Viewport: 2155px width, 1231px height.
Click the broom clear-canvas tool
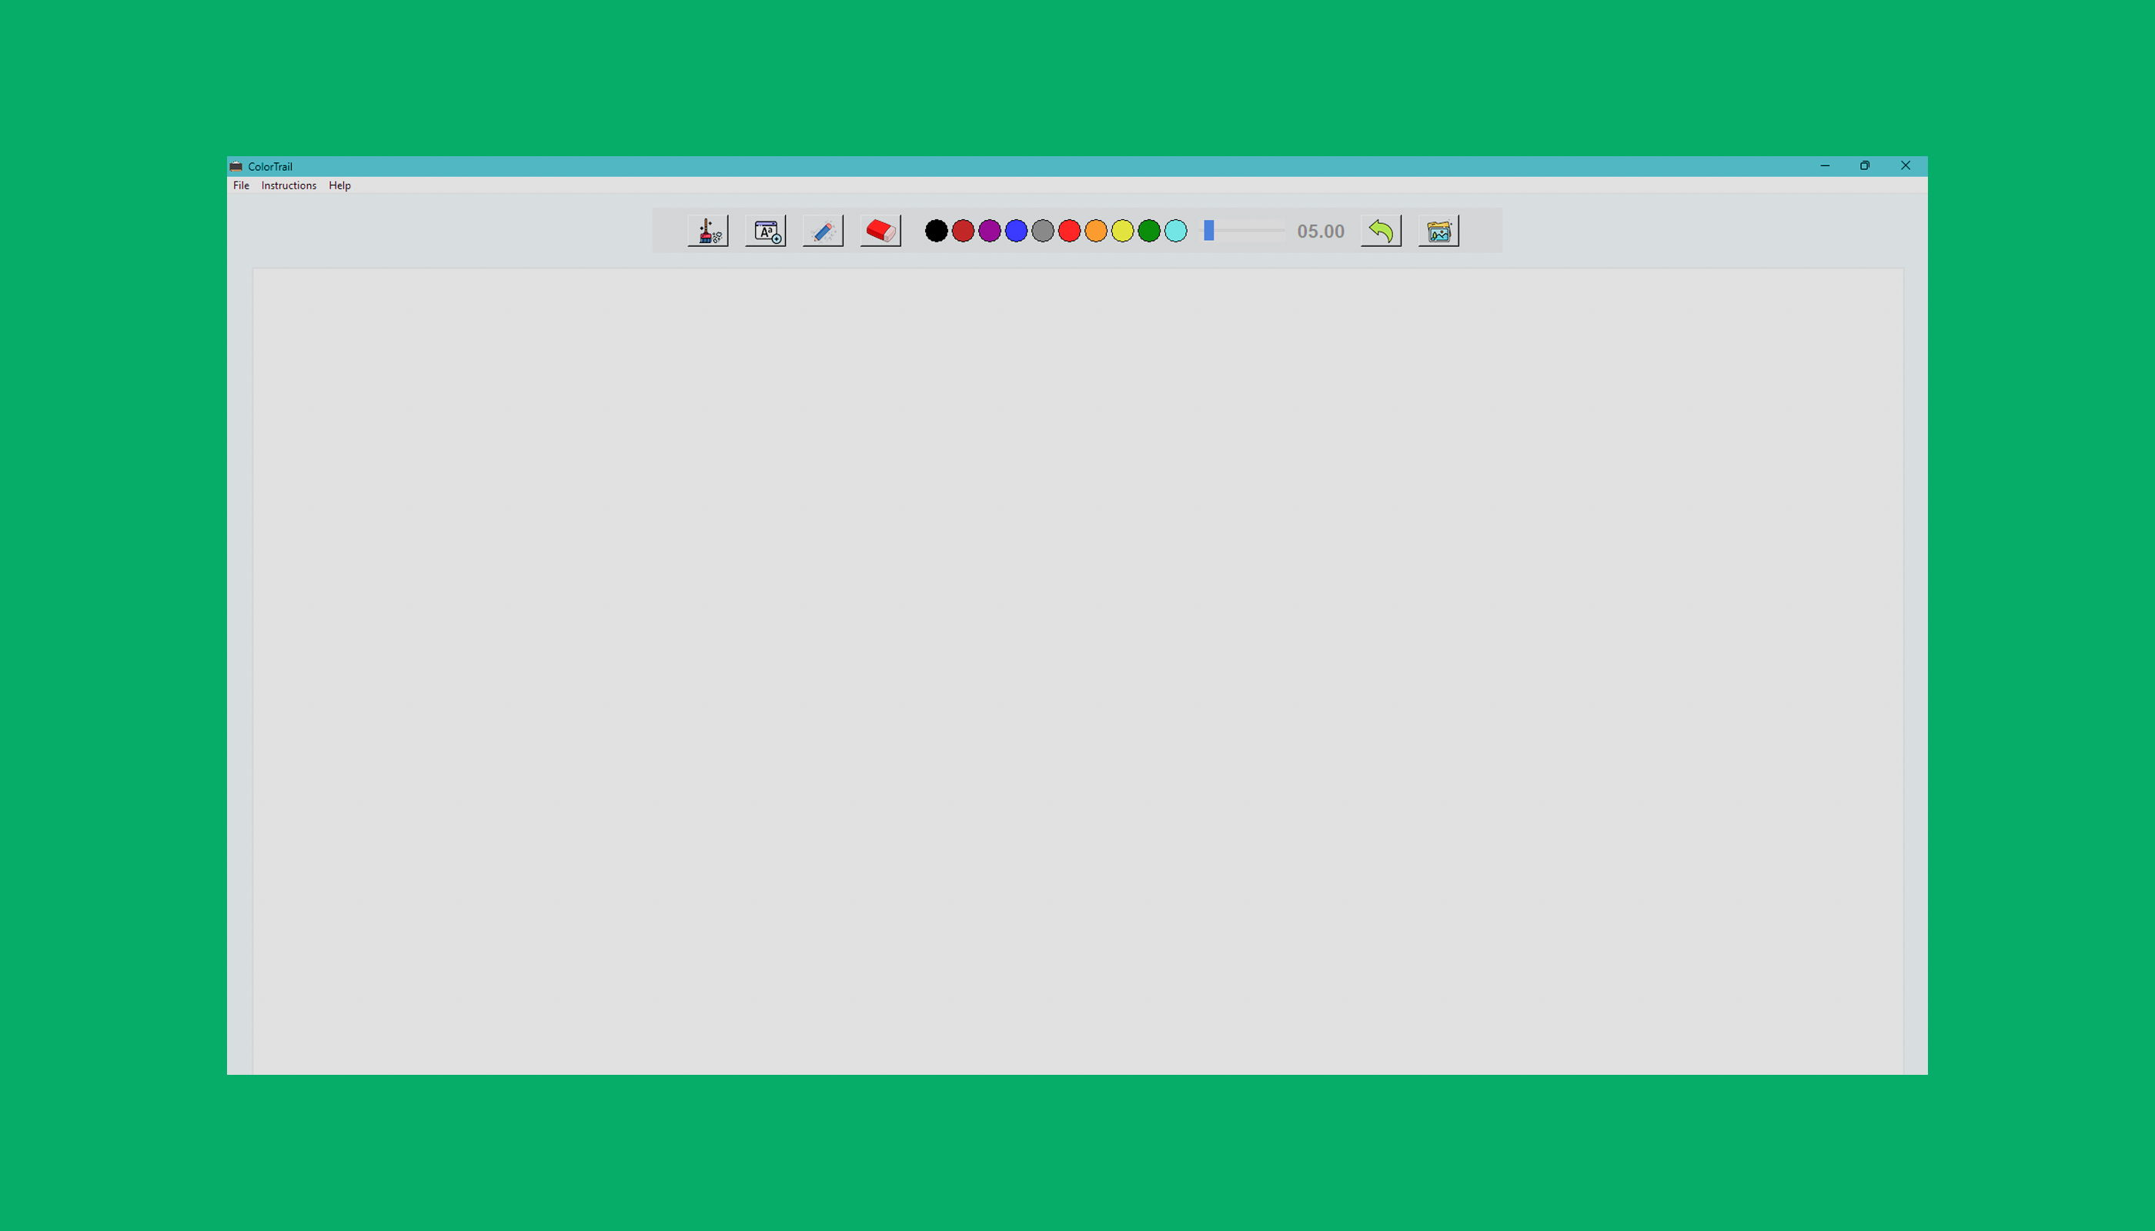click(x=708, y=231)
